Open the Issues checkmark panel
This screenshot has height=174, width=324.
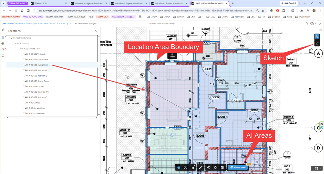pos(3,50)
